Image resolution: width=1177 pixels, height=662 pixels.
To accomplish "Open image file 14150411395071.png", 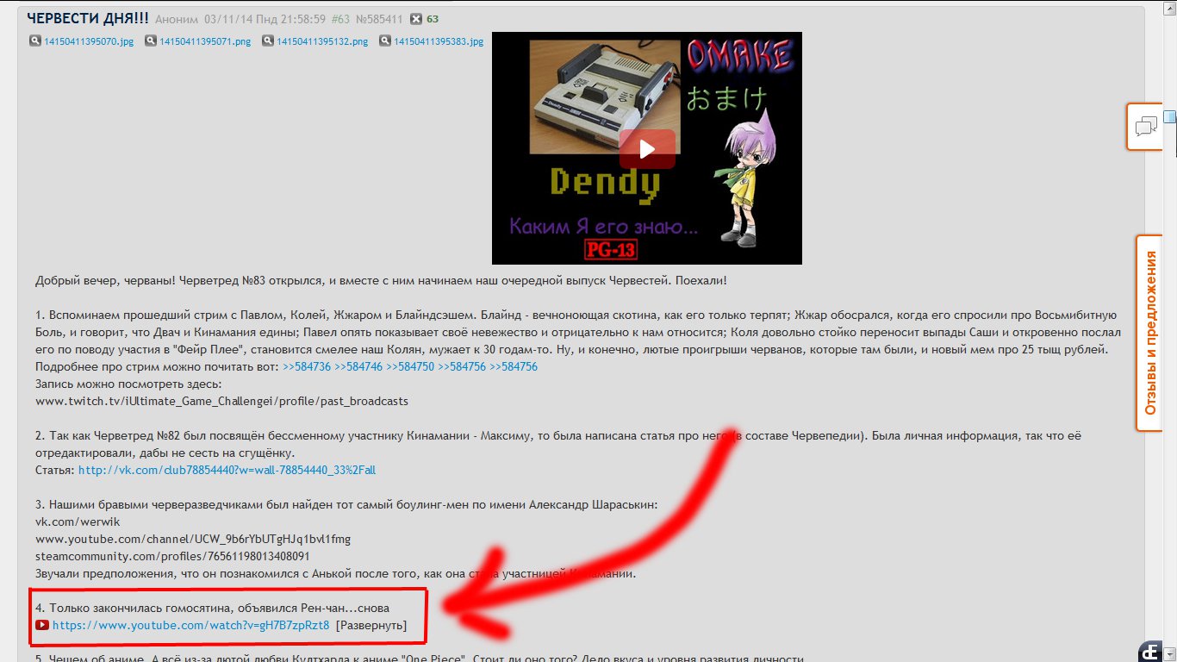I will 205,41.
